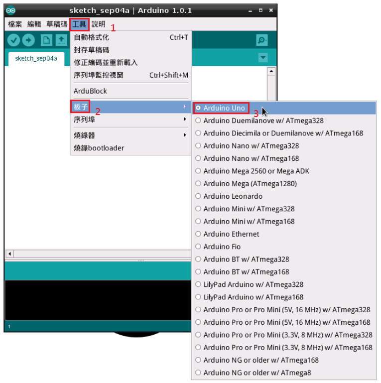The width and height of the screenshot is (381, 383).
Task: Expand the 燒錄器 submenu
Action: 130,135
